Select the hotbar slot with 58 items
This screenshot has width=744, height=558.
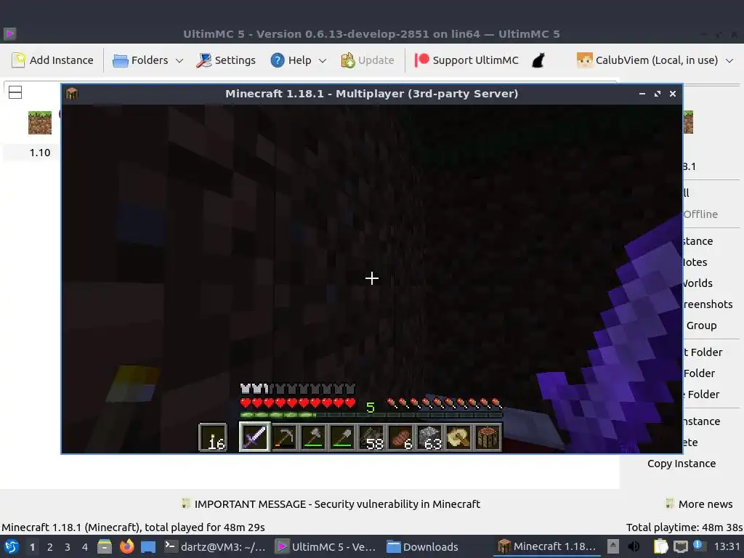(371, 437)
